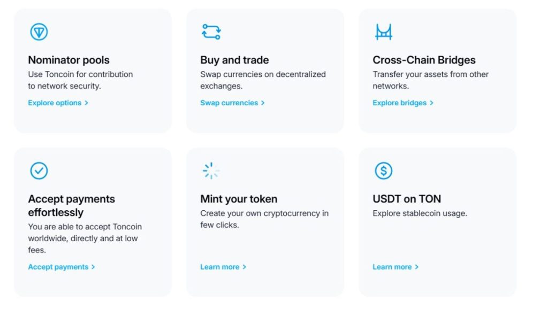Click the Buy and trade title
Screen dimensions: 548x316
click(234, 60)
